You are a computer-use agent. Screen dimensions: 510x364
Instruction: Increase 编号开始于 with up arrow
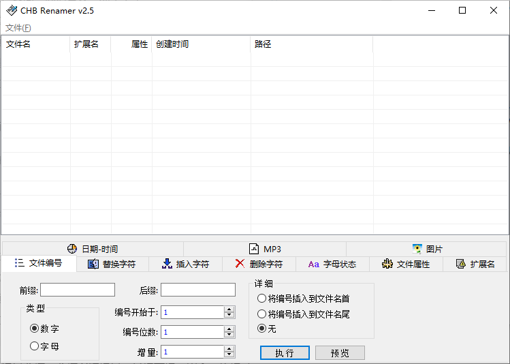click(x=229, y=309)
